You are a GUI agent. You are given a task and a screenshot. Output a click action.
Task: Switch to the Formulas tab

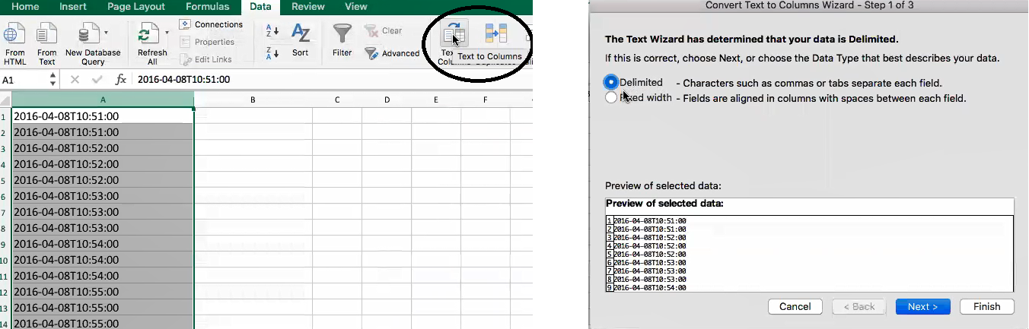pyautogui.click(x=206, y=7)
